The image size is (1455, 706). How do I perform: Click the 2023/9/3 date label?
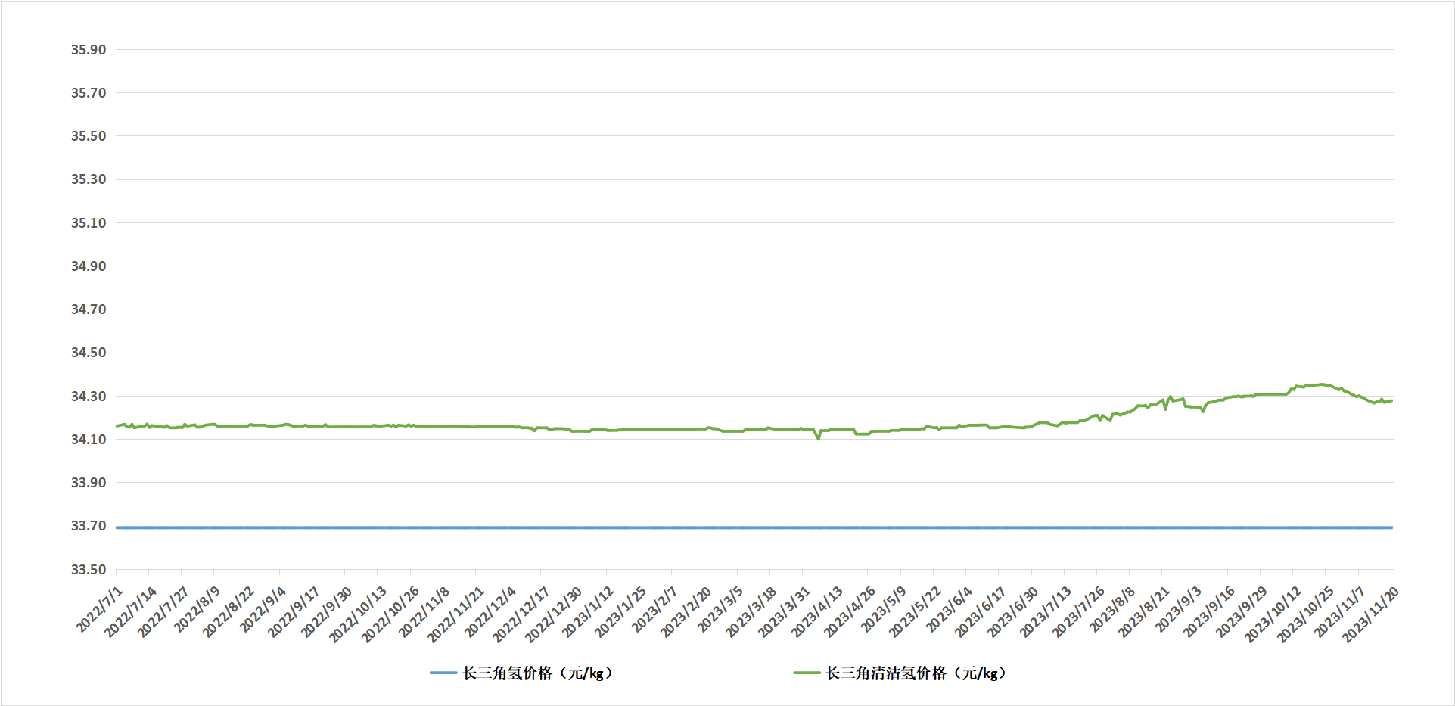click(x=1178, y=609)
